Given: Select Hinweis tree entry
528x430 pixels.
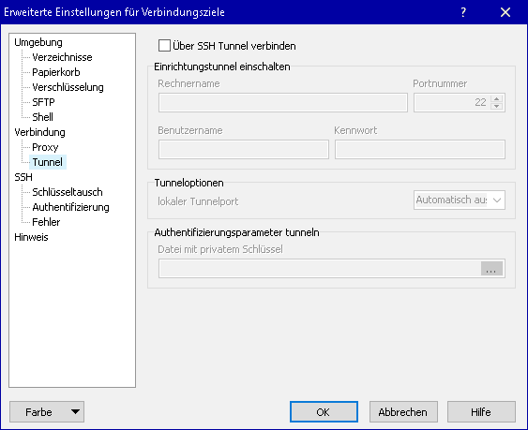Looking at the screenshot, I should [x=31, y=237].
